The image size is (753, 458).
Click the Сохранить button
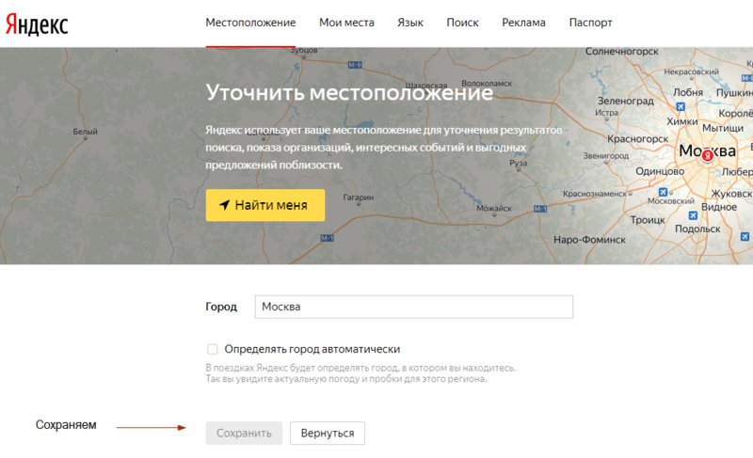coord(244,433)
